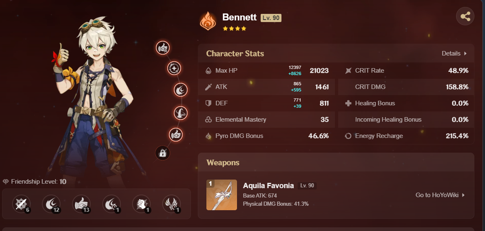Open the last winged passive talent icon
The height and width of the screenshot is (231, 485).
(172, 204)
